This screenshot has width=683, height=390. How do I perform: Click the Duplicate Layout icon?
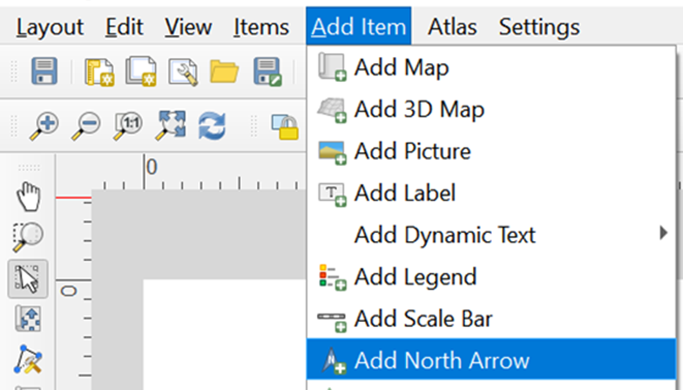coord(141,71)
